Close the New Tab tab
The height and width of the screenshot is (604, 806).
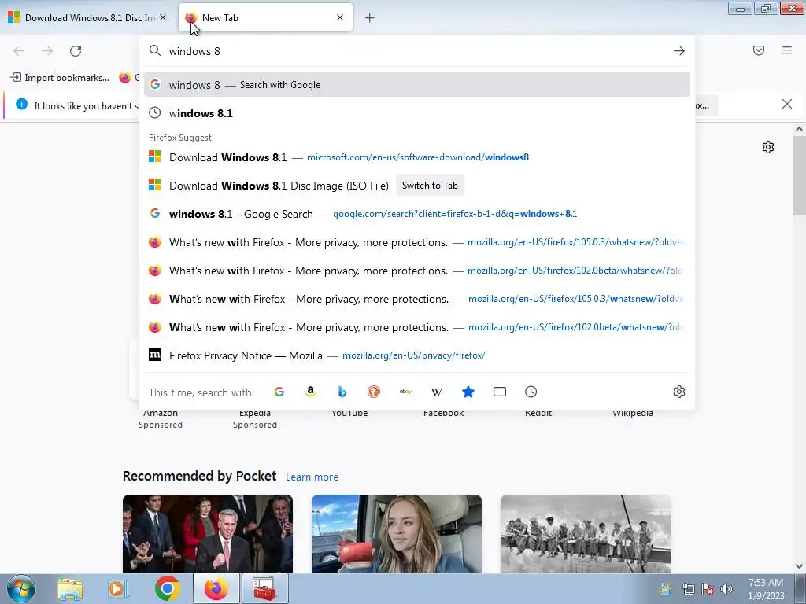click(340, 17)
